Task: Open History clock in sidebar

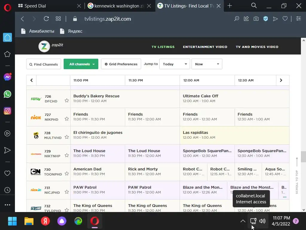Action: [x=7, y=190]
